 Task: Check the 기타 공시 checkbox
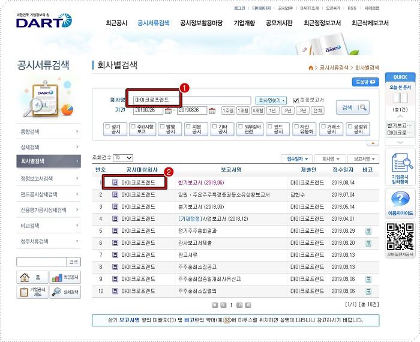[x=215, y=127]
